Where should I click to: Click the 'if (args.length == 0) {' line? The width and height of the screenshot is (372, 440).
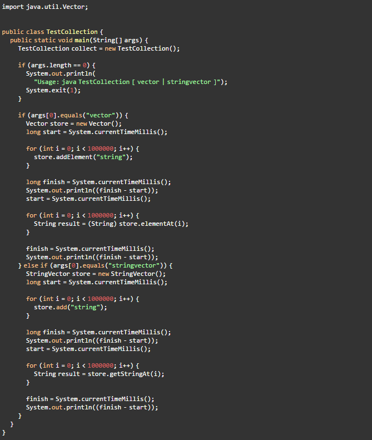coord(57,65)
